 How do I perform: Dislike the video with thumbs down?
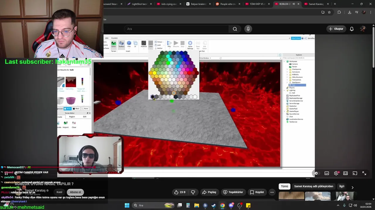pos(193,192)
